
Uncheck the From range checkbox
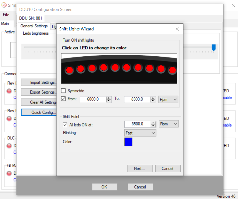63,99
